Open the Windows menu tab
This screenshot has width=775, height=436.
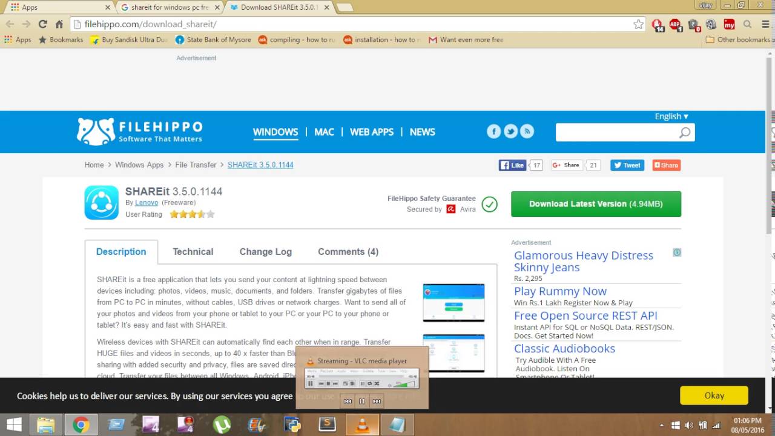(x=275, y=131)
